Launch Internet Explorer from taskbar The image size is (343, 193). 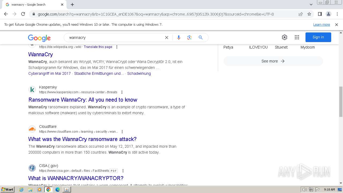[x=21, y=190]
